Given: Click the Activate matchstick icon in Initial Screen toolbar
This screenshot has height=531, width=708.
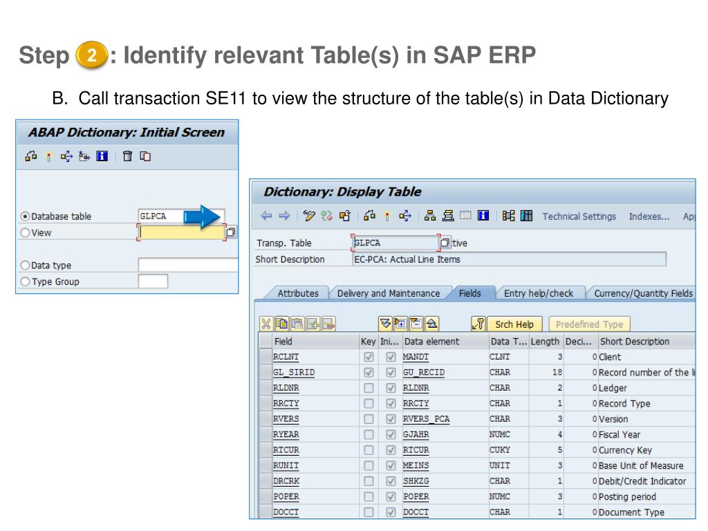Looking at the screenshot, I should (49, 156).
